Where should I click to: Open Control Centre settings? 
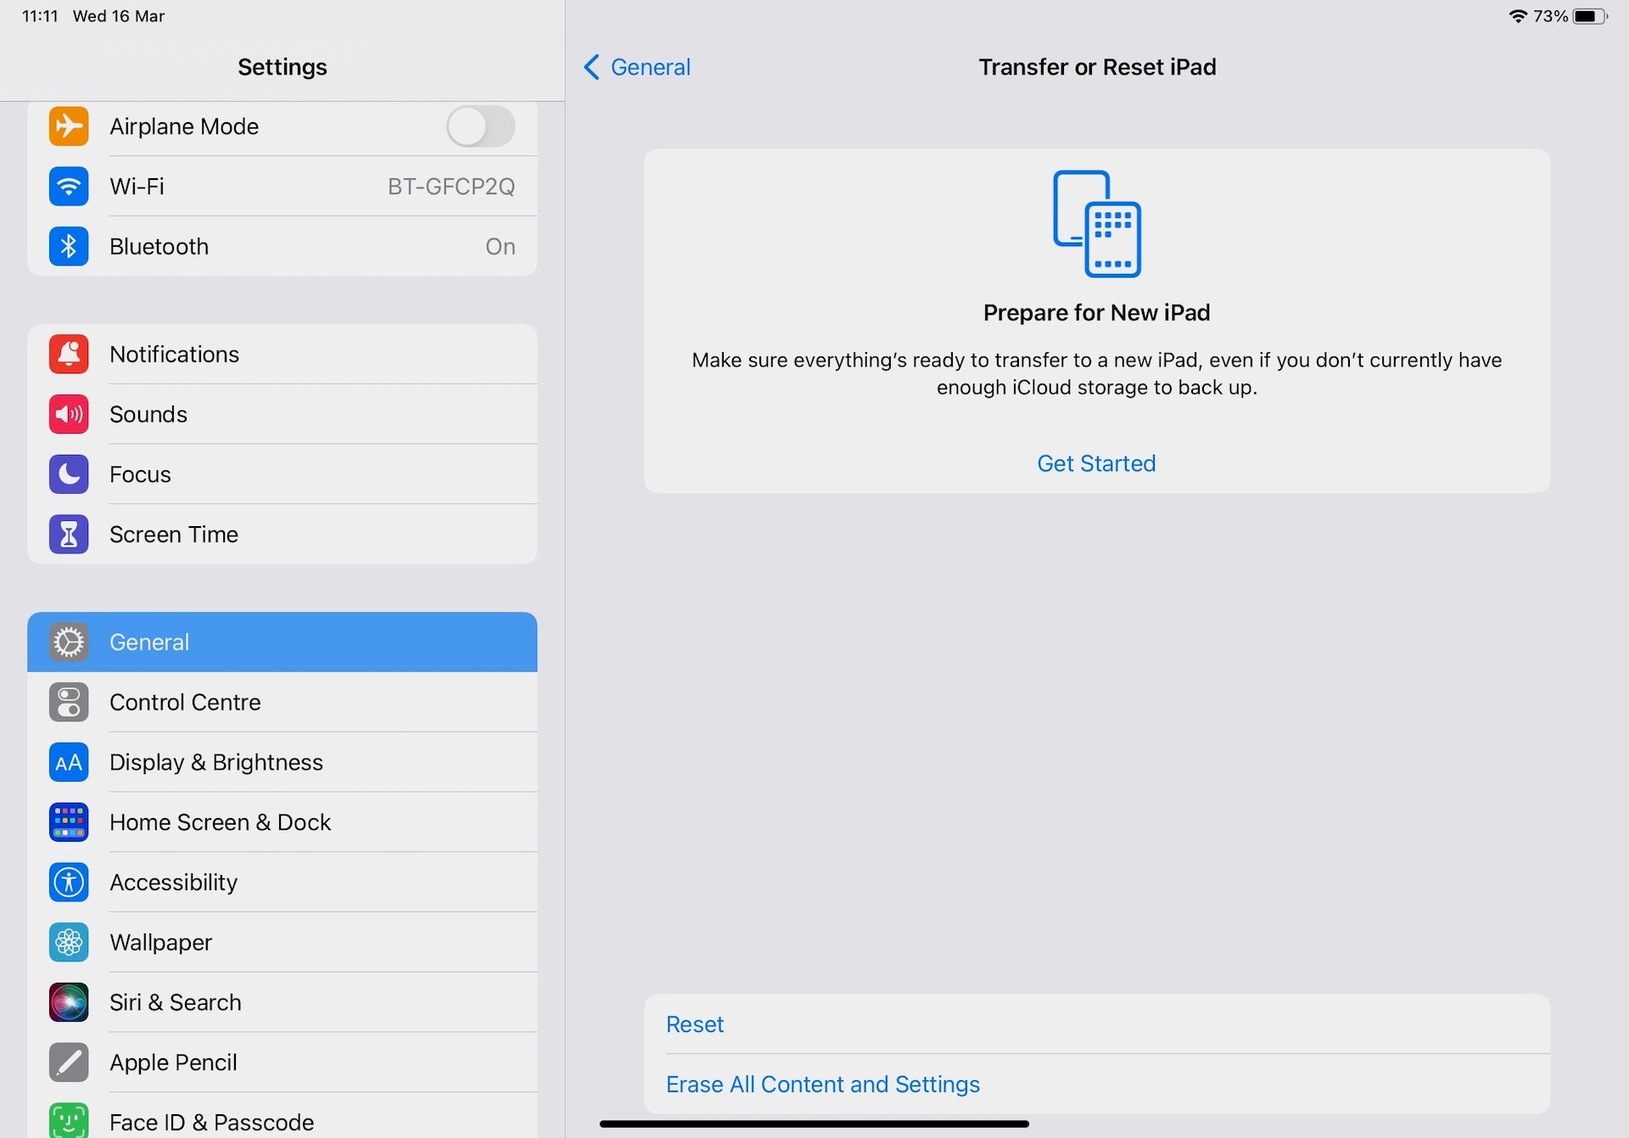coord(283,703)
